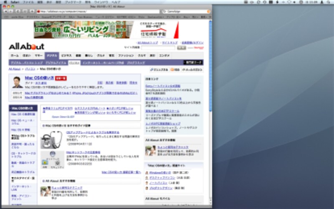Click the Safari forward arrow button

pyautogui.click(x=11, y=11)
